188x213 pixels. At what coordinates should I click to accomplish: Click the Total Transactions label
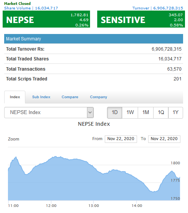26,69
